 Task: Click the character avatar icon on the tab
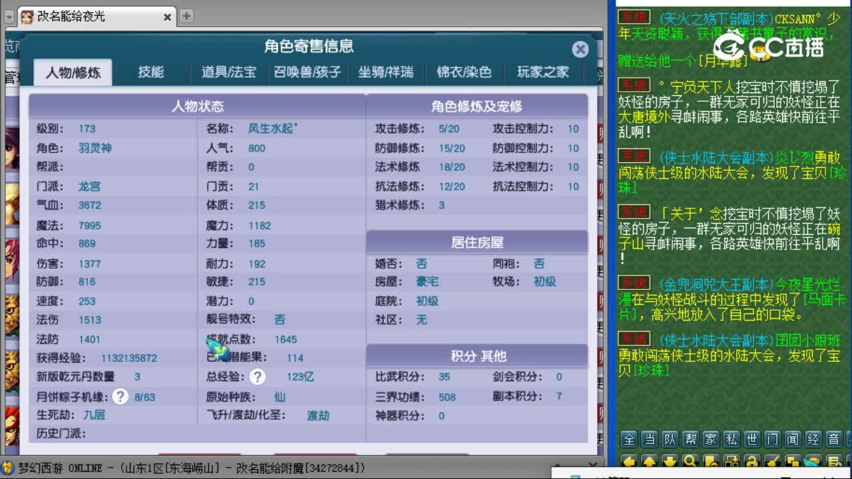click(x=27, y=17)
